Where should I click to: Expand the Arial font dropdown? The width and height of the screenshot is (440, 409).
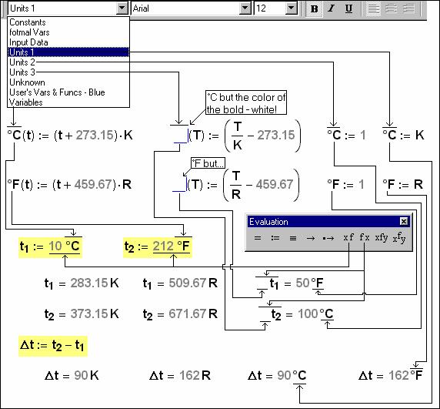point(245,8)
